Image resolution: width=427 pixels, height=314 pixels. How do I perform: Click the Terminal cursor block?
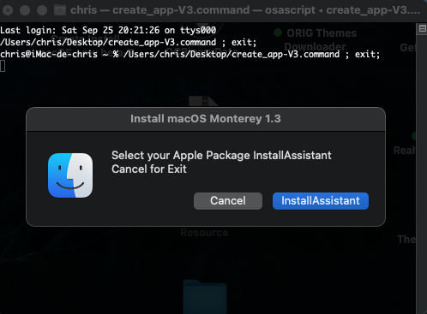tap(3, 66)
